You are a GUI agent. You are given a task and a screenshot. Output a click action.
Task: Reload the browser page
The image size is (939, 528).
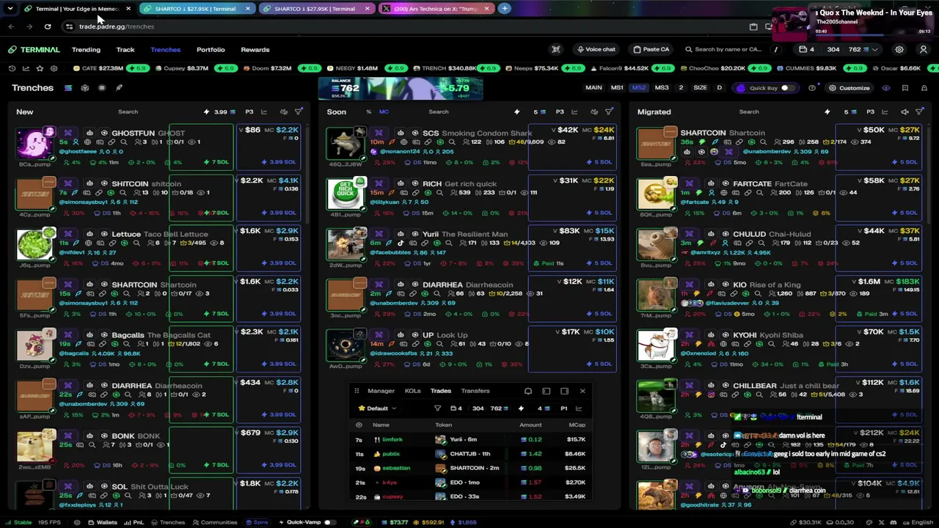(x=48, y=26)
